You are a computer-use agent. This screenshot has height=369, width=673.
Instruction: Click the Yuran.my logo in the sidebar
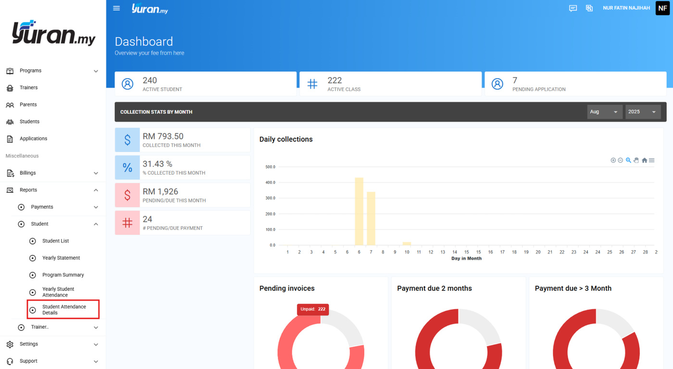click(x=53, y=33)
